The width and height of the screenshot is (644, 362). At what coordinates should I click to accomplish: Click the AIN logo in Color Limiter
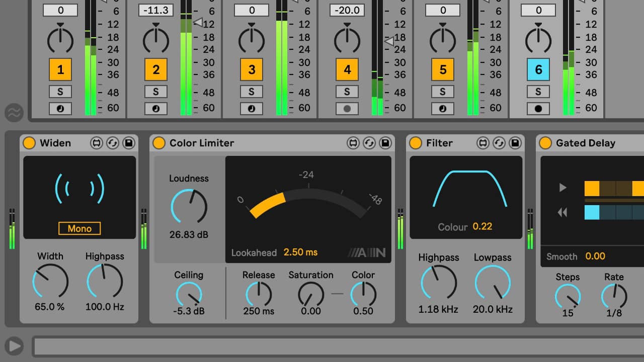(x=369, y=253)
